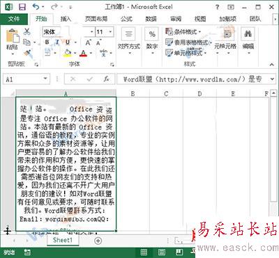Click the Borders icon
The height and width of the screenshot is (258, 279).
(x=47, y=53)
